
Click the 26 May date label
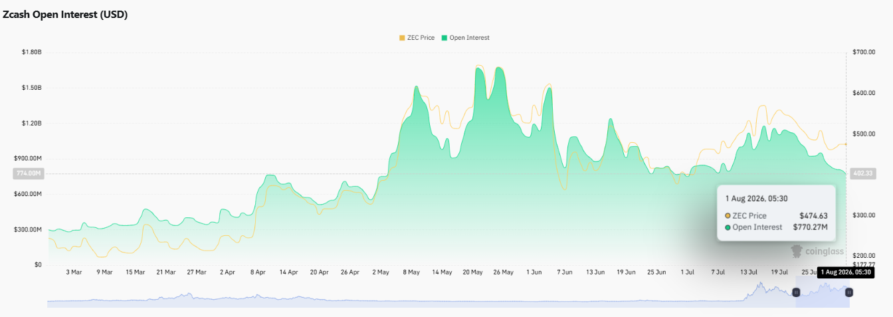(x=503, y=272)
